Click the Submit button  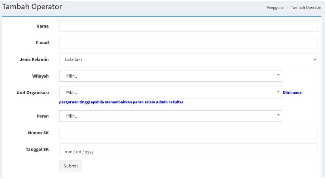[x=71, y=166]
